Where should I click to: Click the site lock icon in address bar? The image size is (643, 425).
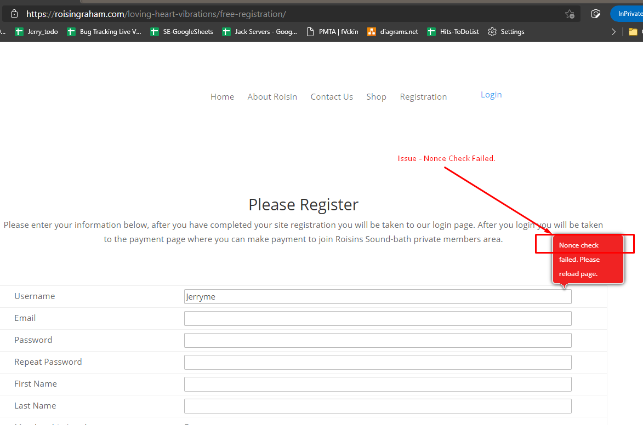[14, 14]
